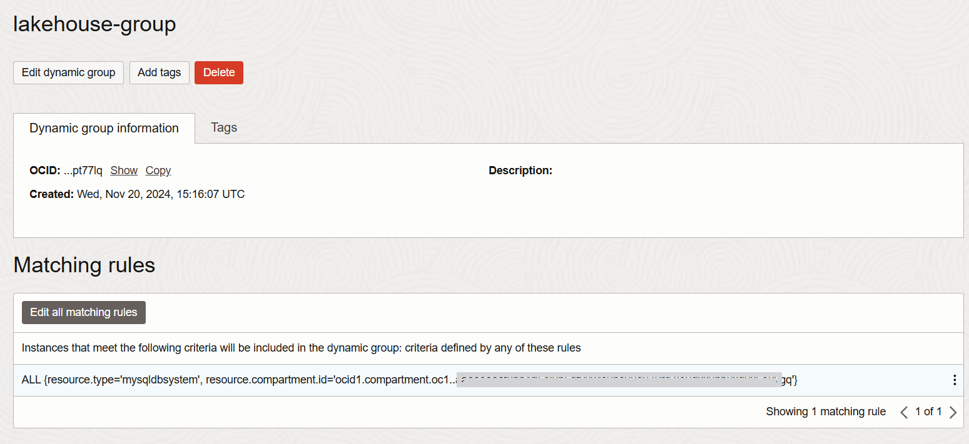
Task: Click Edit dynamic group
Action: click(68, 72)
